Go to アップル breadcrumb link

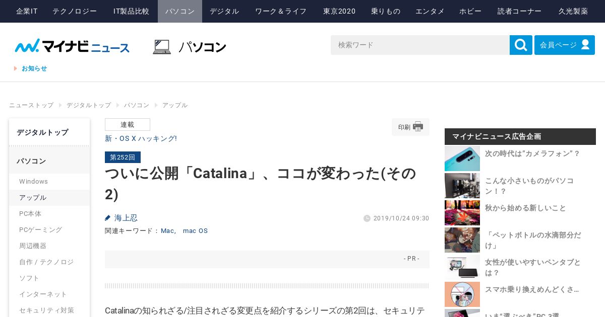175,105
